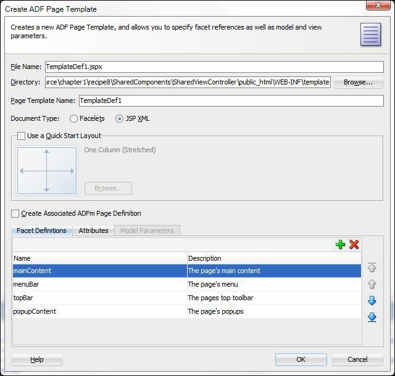Cancel the page template creation
This screenshot has width=395, height=376.
coord(358,359)
